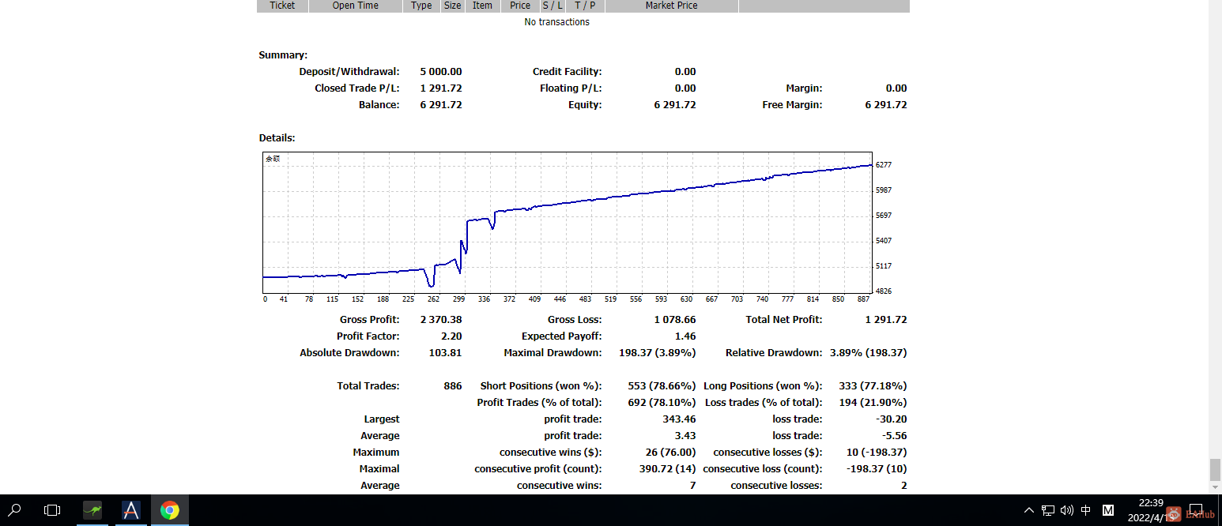Click the Relative Drawdown value
The height and width of the screenshot is (526, 1222).
point(868,353)
